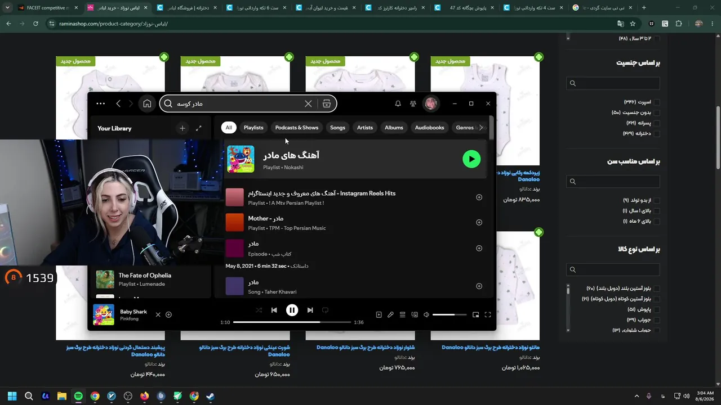Check the بدون جنسیت filter
Viewport: 721px width, 405px height.
click(x=657, y=112)
